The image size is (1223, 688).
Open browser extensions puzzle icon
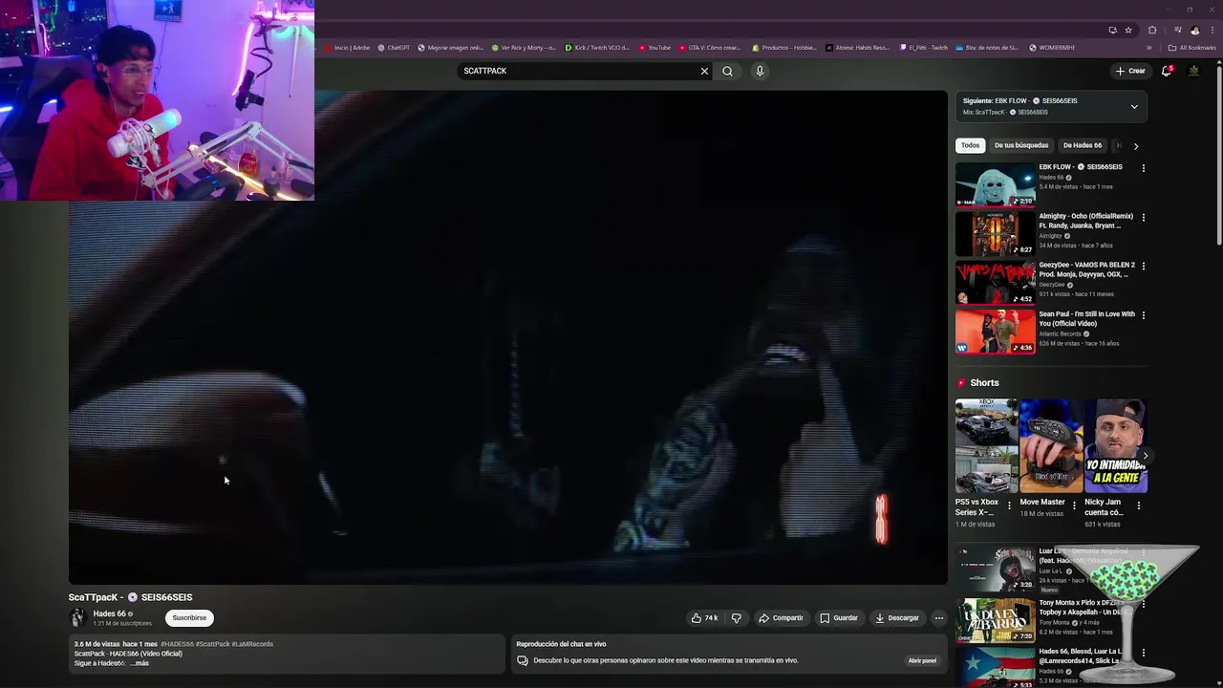click(x=1152, y=30)
